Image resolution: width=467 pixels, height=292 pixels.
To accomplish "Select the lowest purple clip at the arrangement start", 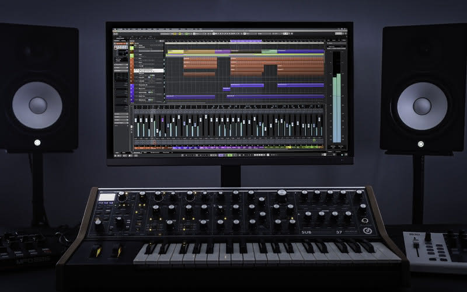I will (x=191, y=96).
